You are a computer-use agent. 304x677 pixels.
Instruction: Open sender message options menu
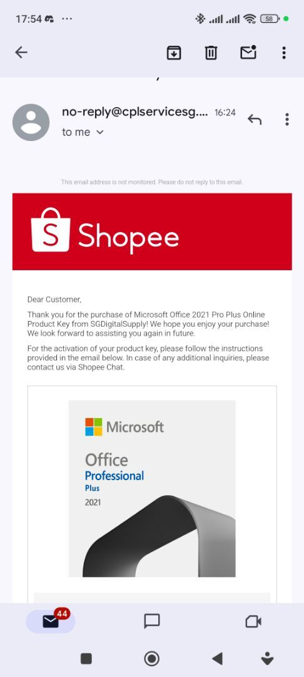(286, 120)
